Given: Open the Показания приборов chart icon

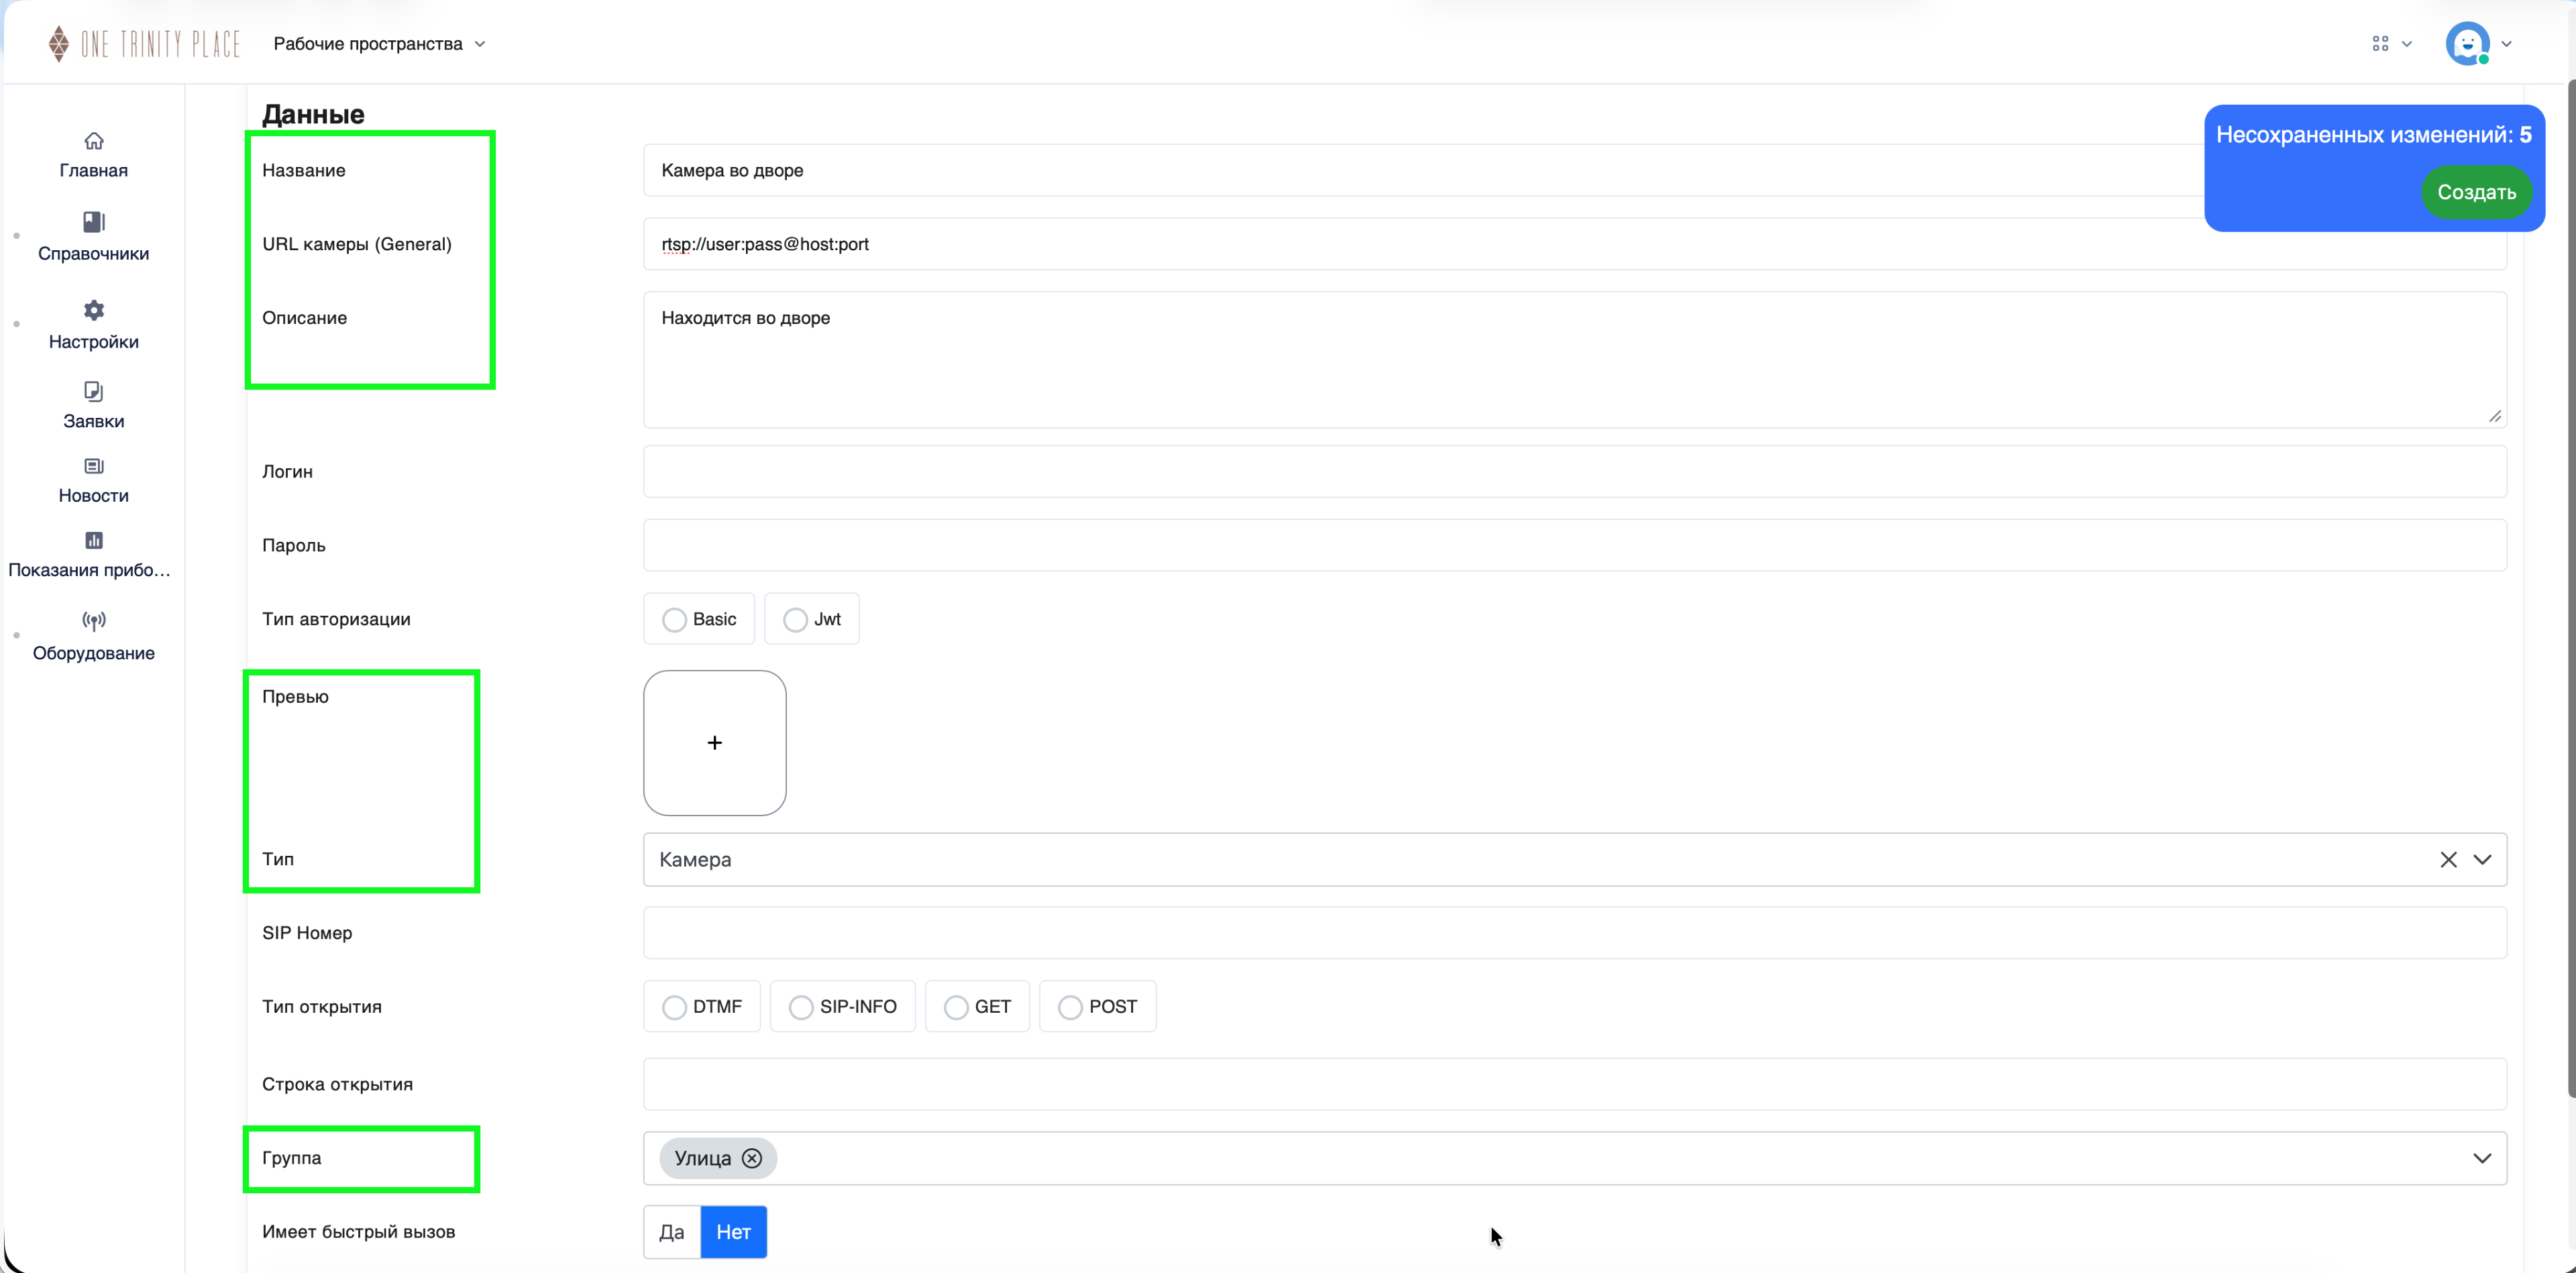Looking at the screenshot, I should click(x=94, y=540).
